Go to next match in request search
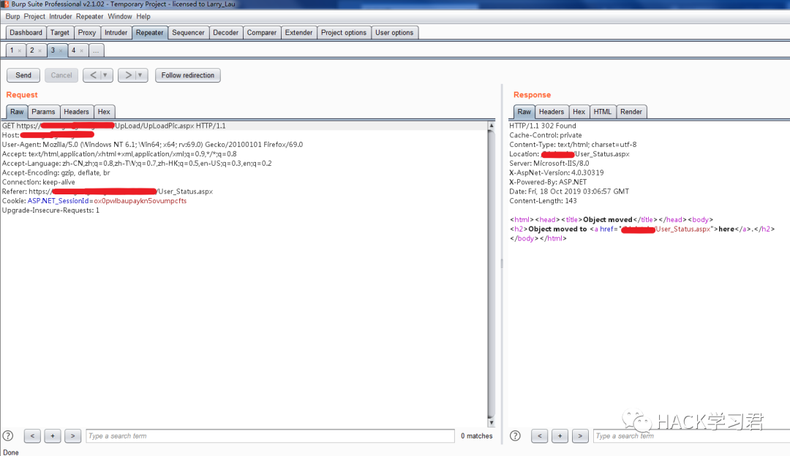The image size is (790, 456). pyautogui.click(x=72, y=436)
